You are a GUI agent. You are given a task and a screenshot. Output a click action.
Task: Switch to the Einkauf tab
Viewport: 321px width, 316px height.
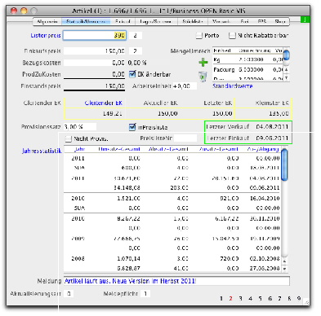point(123,21)
